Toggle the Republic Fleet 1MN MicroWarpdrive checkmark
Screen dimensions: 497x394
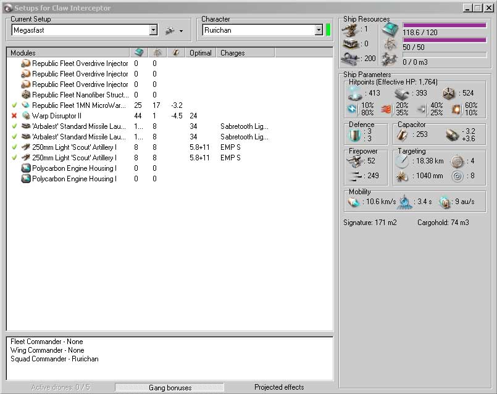click(14, 105)
